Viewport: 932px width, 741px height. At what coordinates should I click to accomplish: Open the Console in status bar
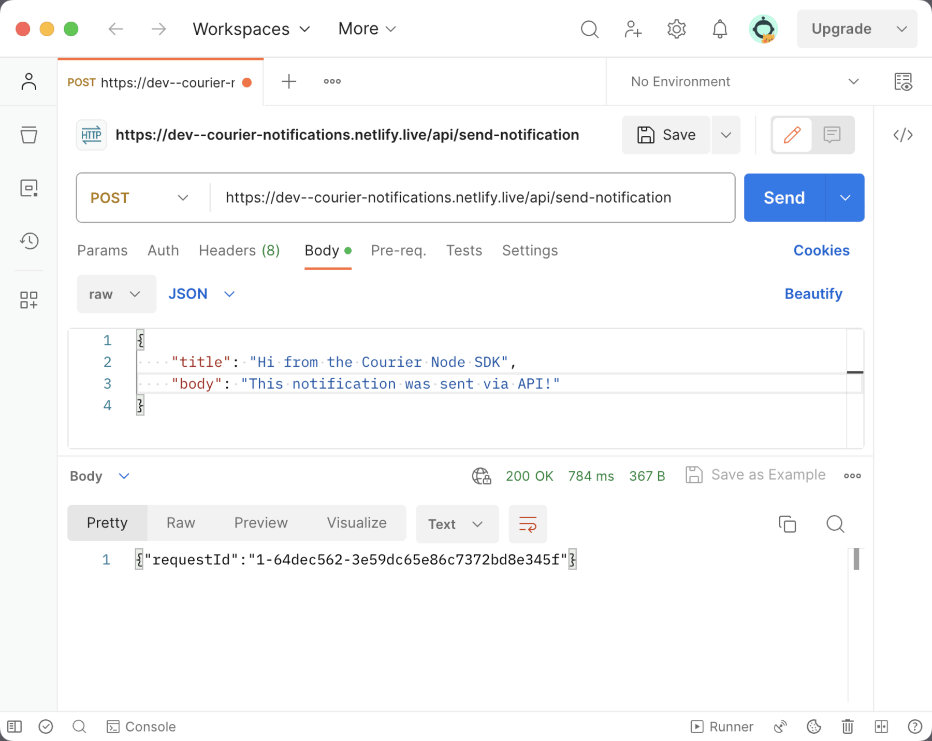141,726
